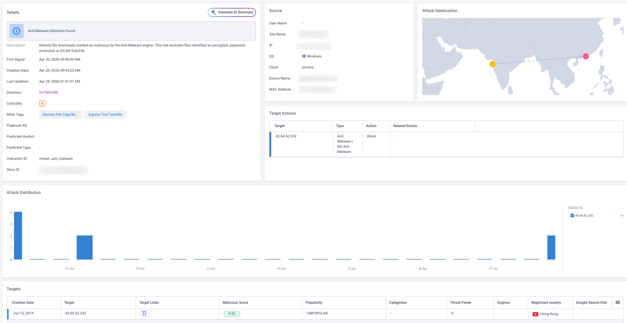Click the criticality 6 badge
The image size is (627, 323).
(x=42, y=103)
